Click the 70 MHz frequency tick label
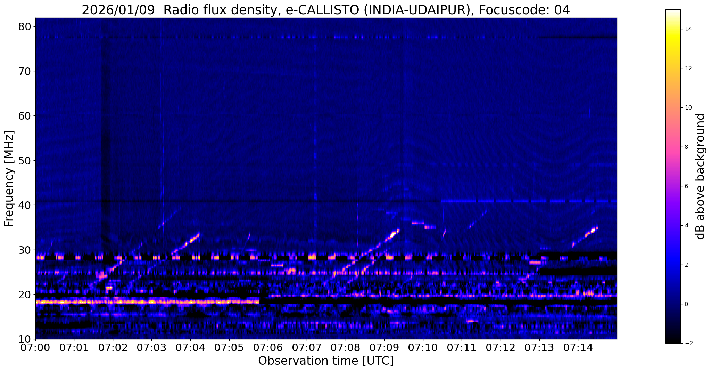The width and height of the screenshot is (711, 371). click(25, 71)
